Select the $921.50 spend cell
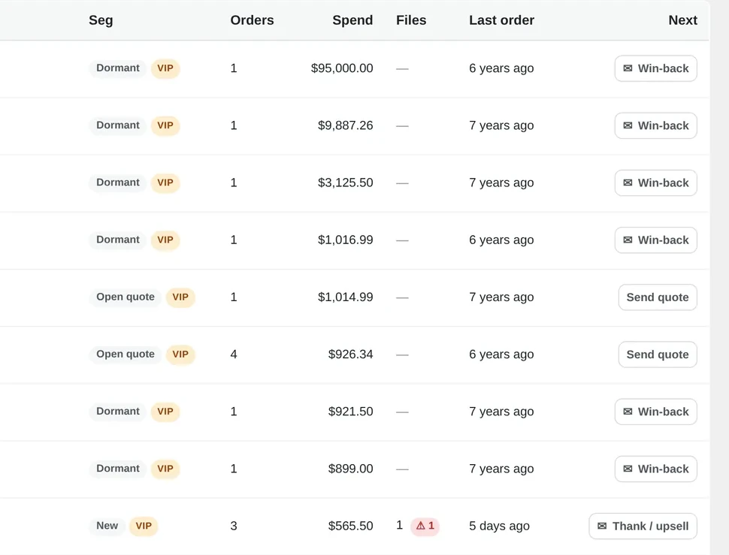 (x=350, y=412)
